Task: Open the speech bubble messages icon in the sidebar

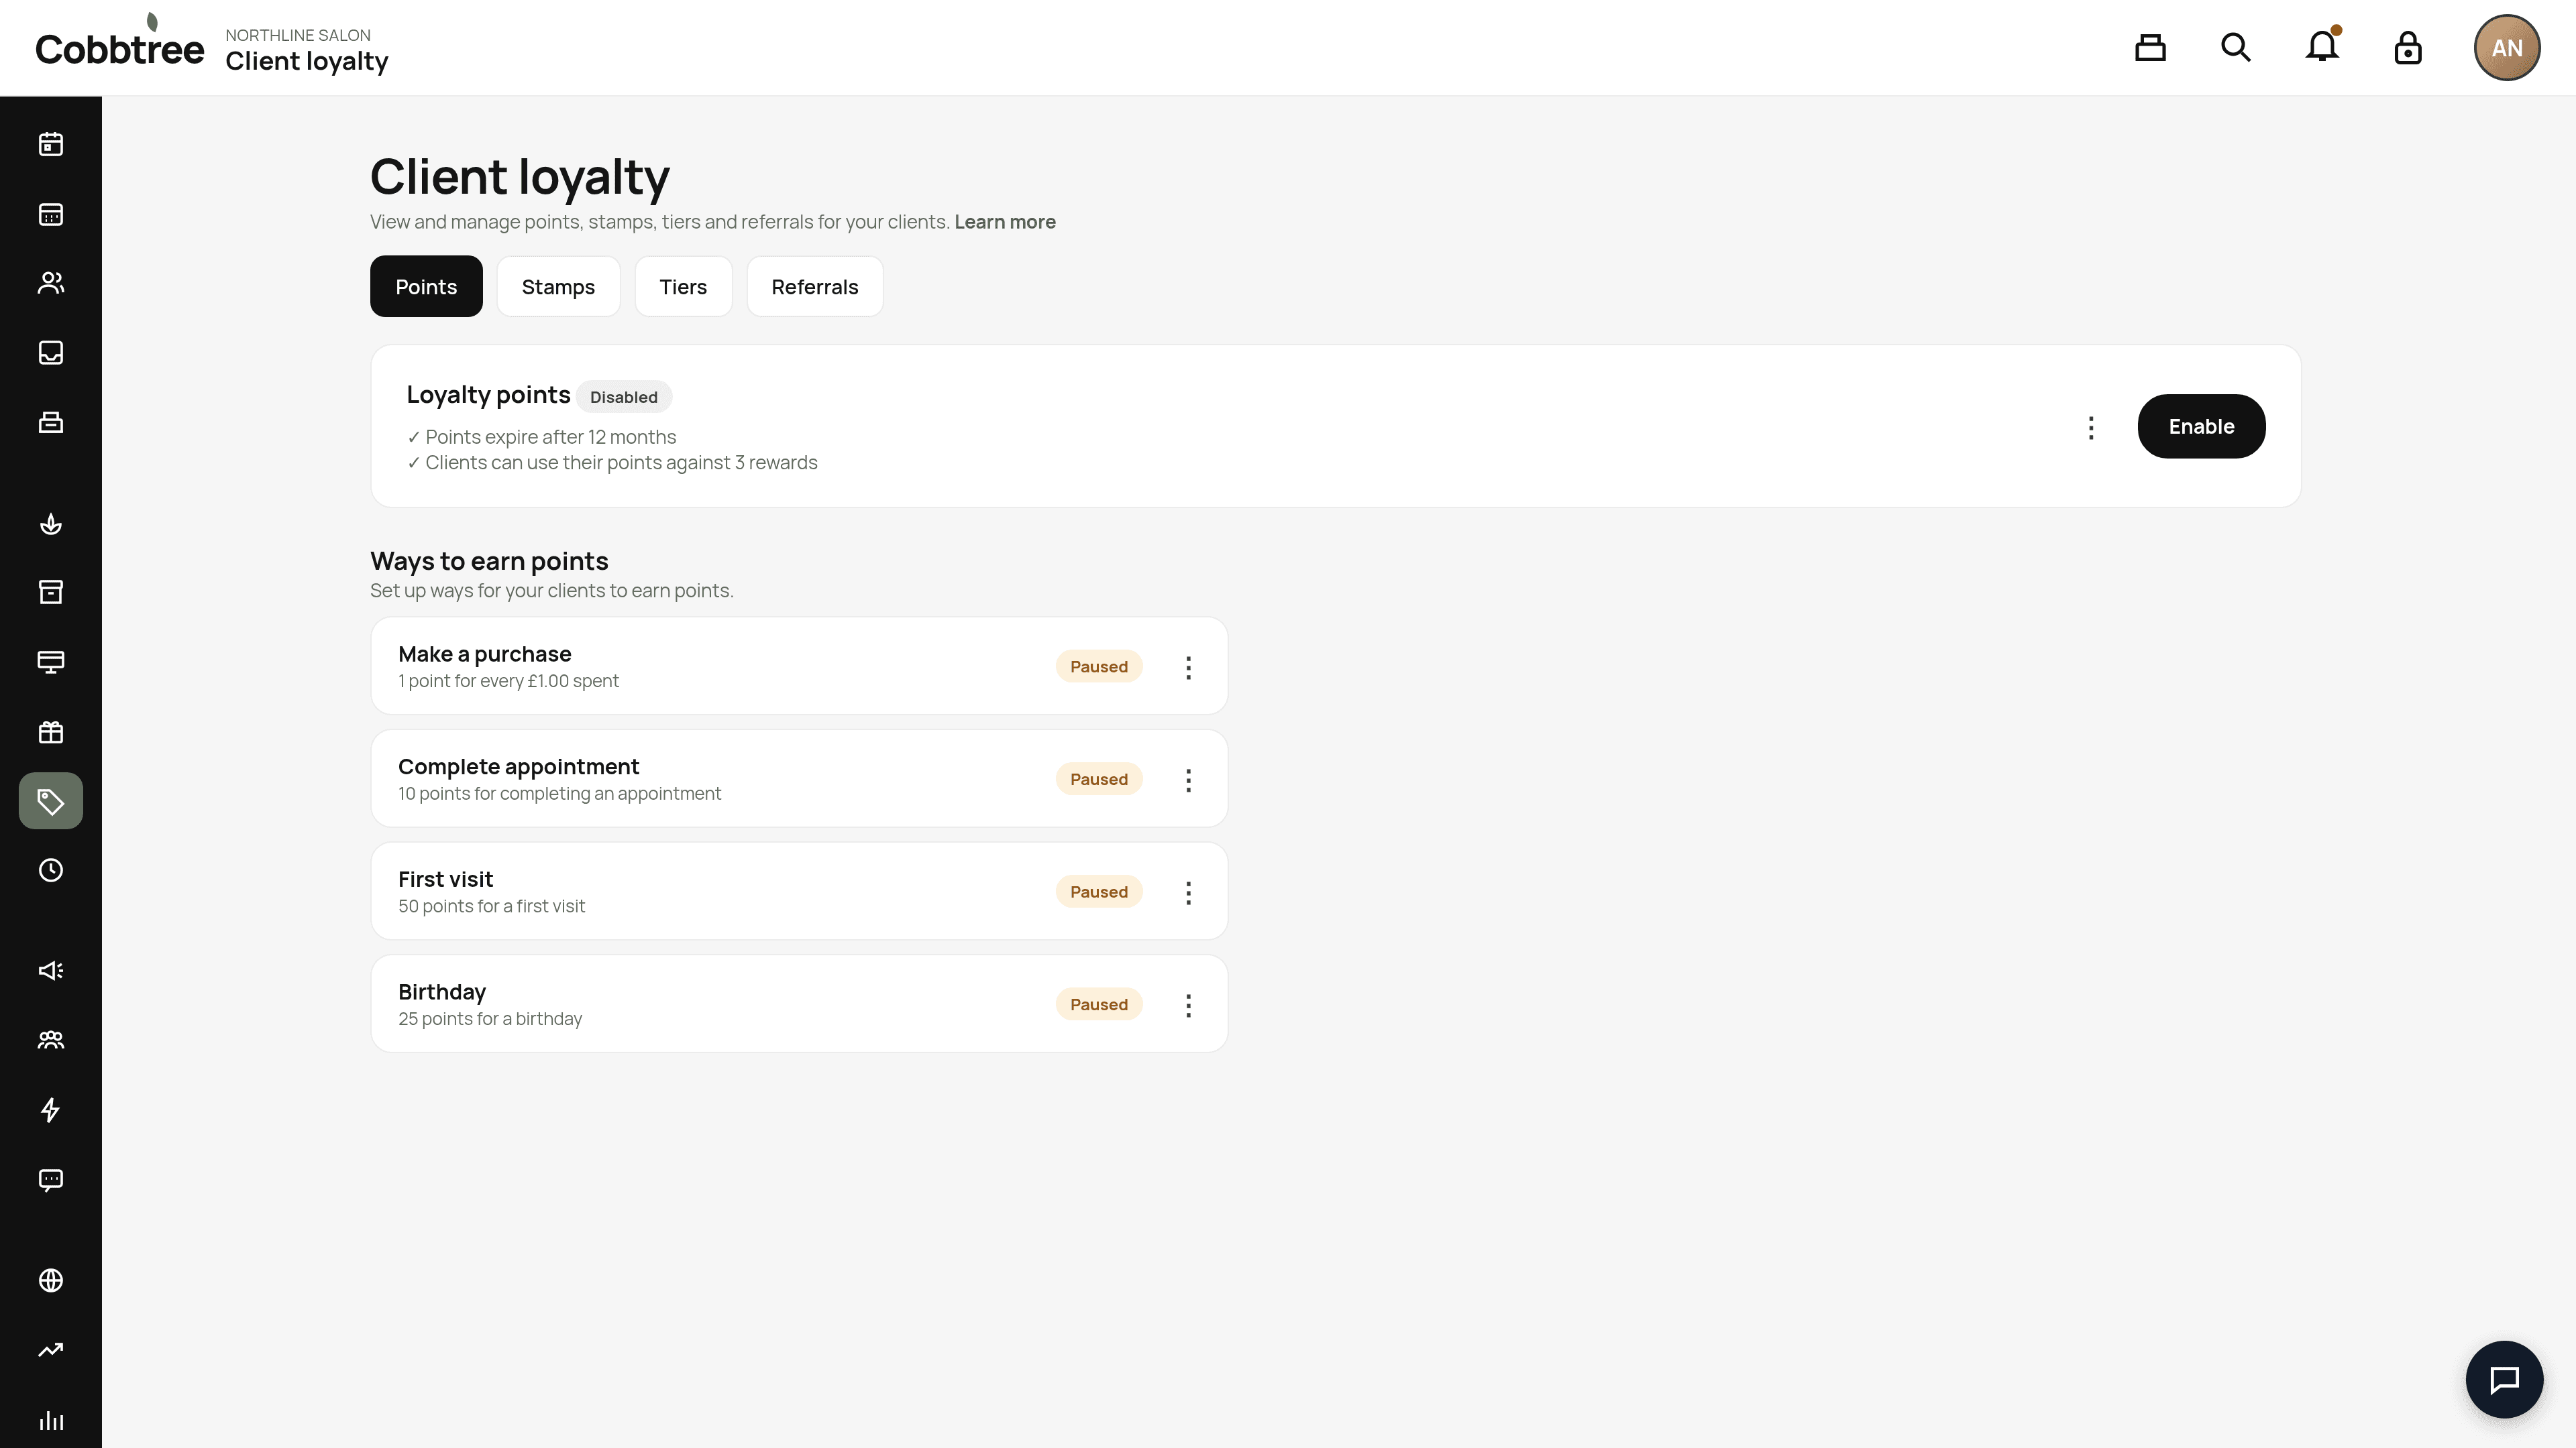Action: pyautogui.click(x=51, y=1180)
